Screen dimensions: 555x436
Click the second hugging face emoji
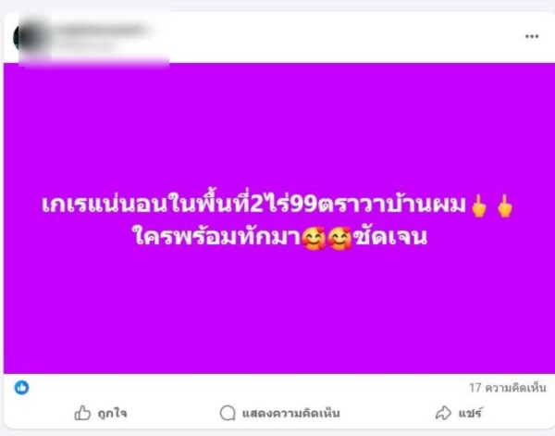tap(339, 239)
